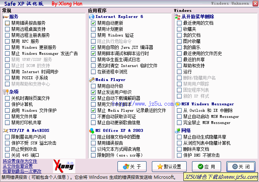The height and width of the screenshot is (182, 259).
Task: Check 禁用计划更新 option
Action: 93,29
